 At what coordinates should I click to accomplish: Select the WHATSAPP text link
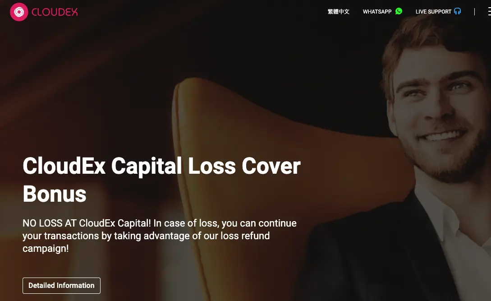377,12
